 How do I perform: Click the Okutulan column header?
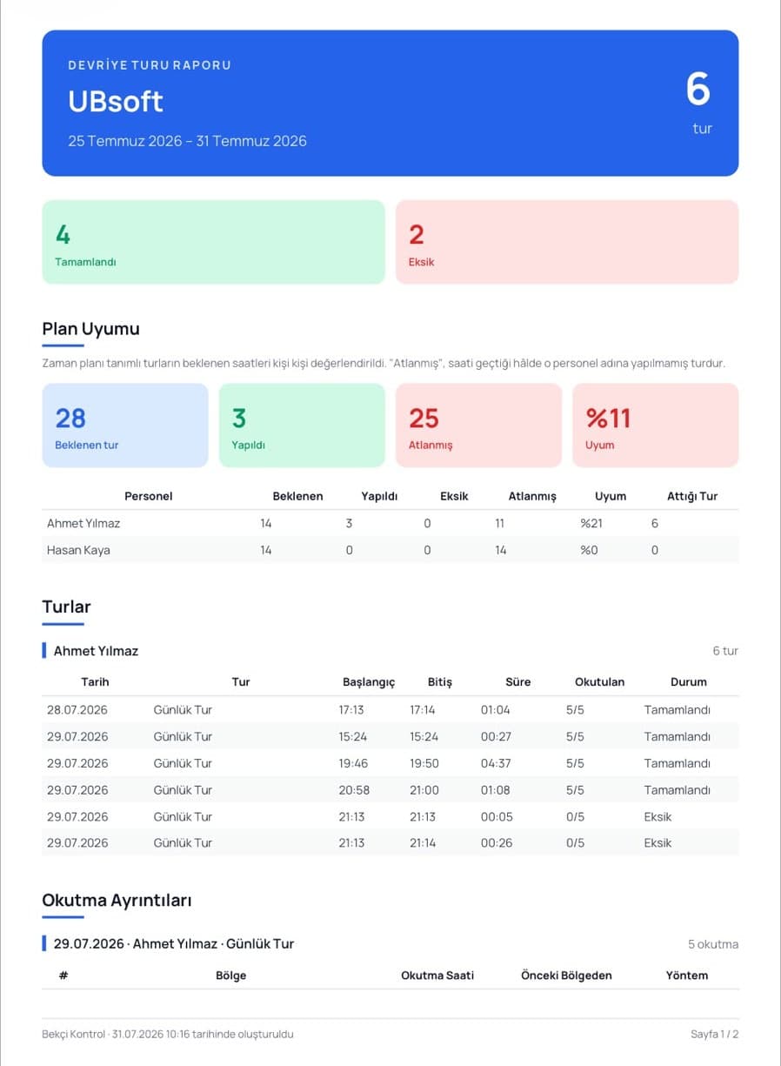(599, 682)
